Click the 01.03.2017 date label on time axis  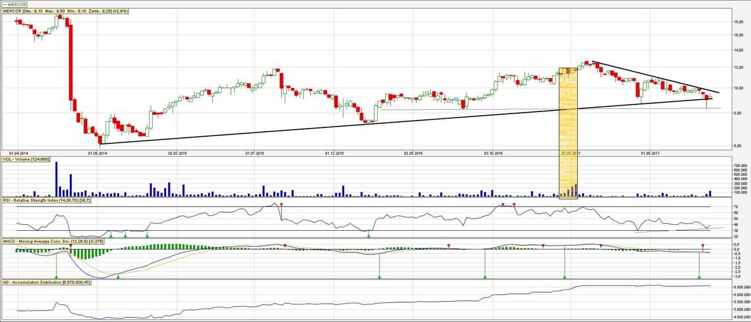[568, 153]
